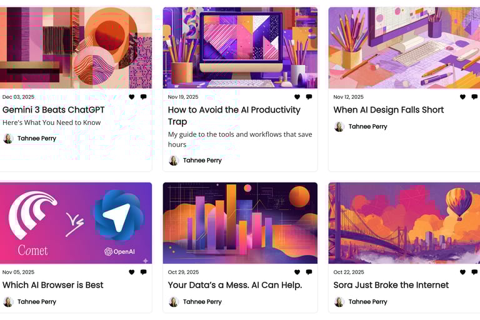Like the Which AI Browser is Best post

coord(132,272)
